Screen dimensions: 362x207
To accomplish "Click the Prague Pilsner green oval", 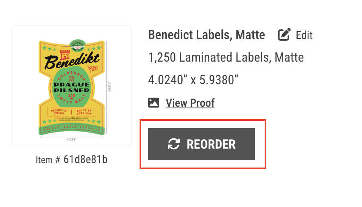I will [72, 87].
